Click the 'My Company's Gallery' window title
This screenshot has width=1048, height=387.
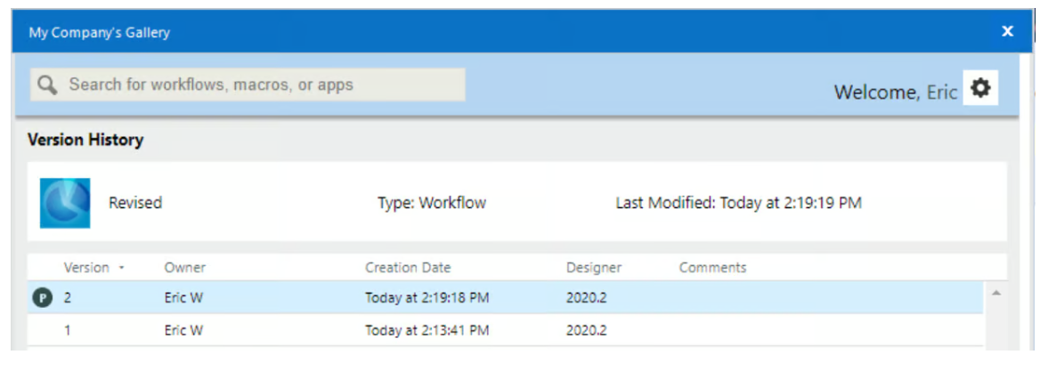click(99, 32)
